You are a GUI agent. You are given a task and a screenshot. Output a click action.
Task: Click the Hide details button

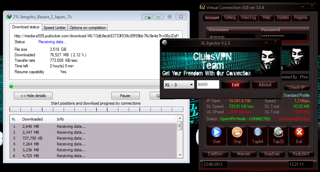pos(33,96)
